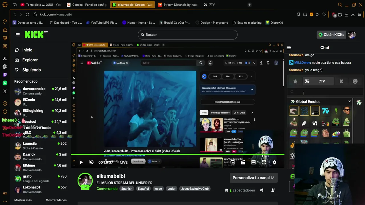Image resolution: width=365 pixels, height=205 pixels.
Task: Open the user profile avatar menu
Action: pyautogui.click(x=352, y=35)
